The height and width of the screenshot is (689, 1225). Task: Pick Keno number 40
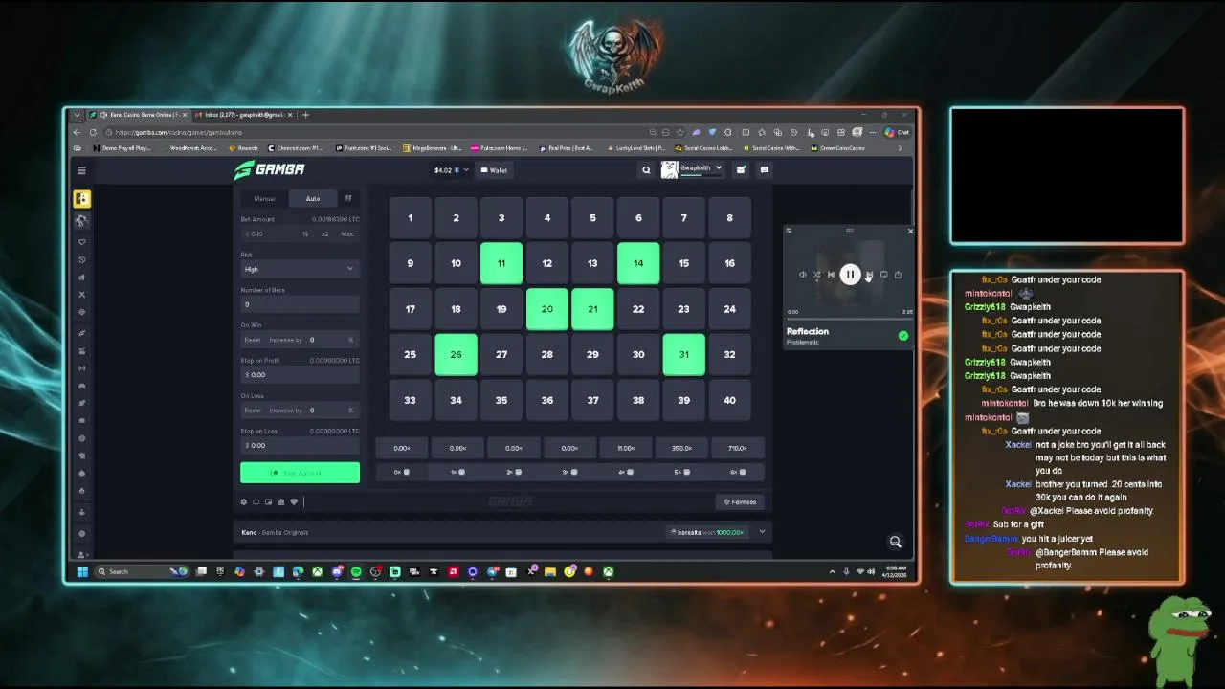point(729,400)
